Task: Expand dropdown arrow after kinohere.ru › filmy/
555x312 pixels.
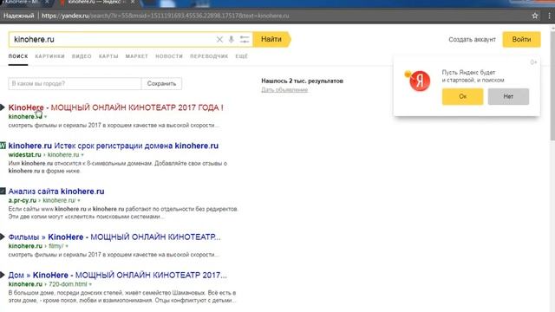Action: (67, 246)
